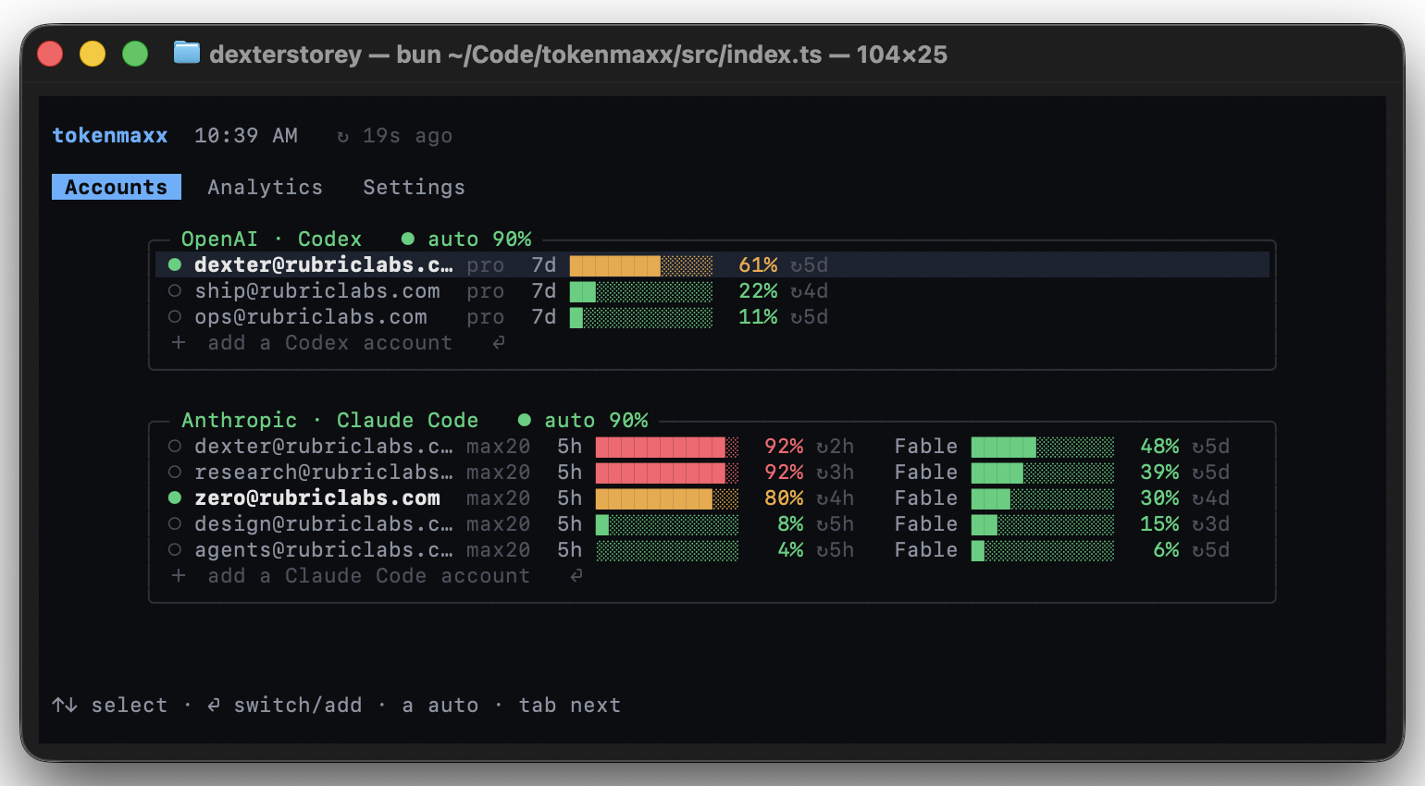The image size is (1425, 786).
Task: Click 'add a Codex account' text
Action: pyautogui.click(x=330, y=343)
